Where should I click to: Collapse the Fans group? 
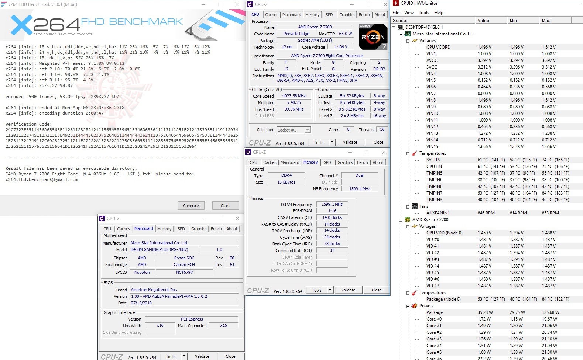pyautogui.click(x=408, y=207)
